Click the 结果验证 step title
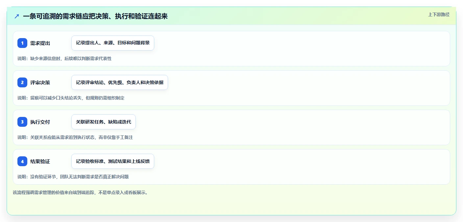This screenshot has width=463, height=222. pyautogui.click(x=40, y=161)
